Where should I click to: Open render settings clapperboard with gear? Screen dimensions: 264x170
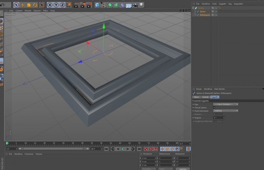pos(89,5)
